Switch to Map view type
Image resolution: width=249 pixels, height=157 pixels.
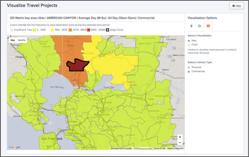pyautogui.click(x=13, y=40)
